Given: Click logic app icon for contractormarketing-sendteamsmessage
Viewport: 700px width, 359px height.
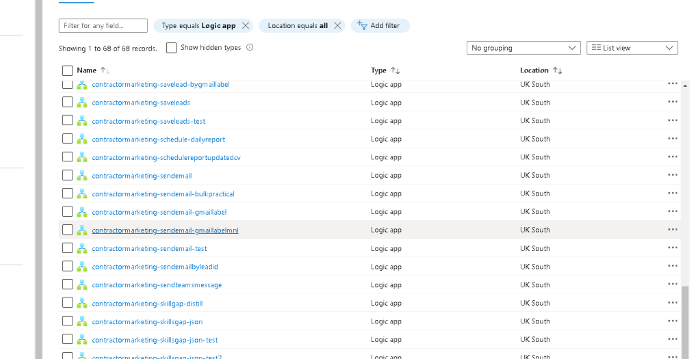Looking at the screenshot, I should pos(81,285).
